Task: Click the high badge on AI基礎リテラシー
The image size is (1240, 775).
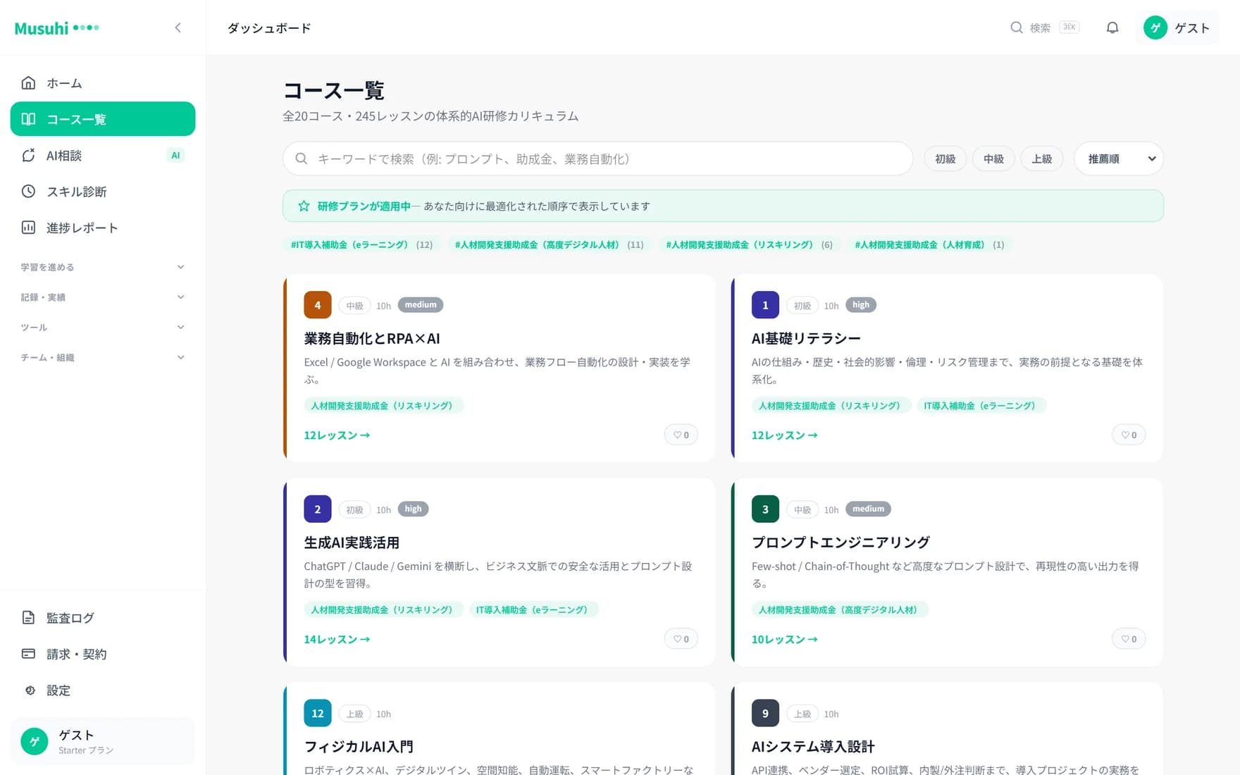Action: click(861, 304)
